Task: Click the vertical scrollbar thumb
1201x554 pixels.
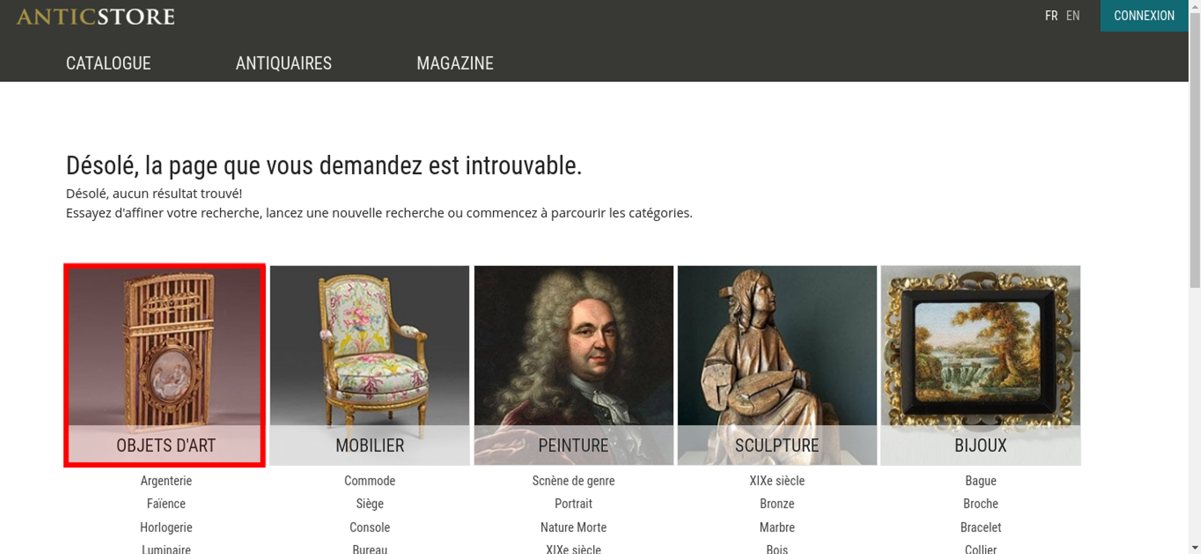Action: 1195,150
